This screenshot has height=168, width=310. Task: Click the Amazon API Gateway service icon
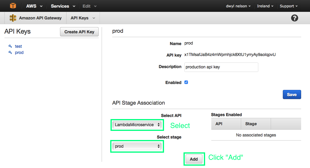coord(13,18)
